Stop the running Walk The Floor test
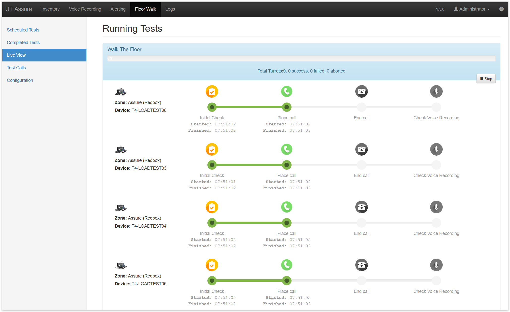Viewport: 510px width, 312px height. (486, 79)
